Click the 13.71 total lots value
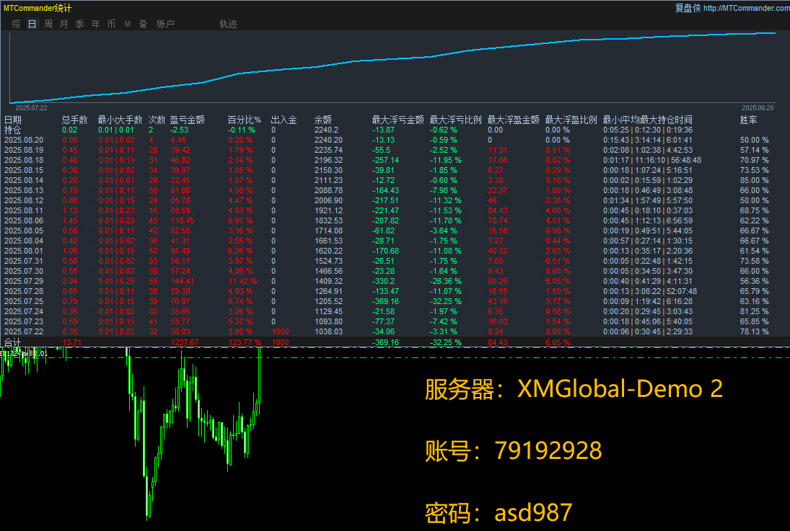The height and width of the screenshot is (531, 790). click(x=71, y=342)
